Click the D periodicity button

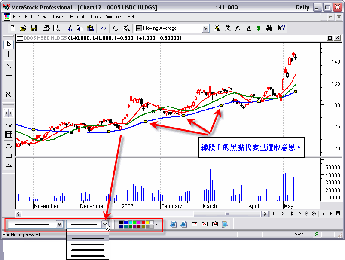[282, 214]
